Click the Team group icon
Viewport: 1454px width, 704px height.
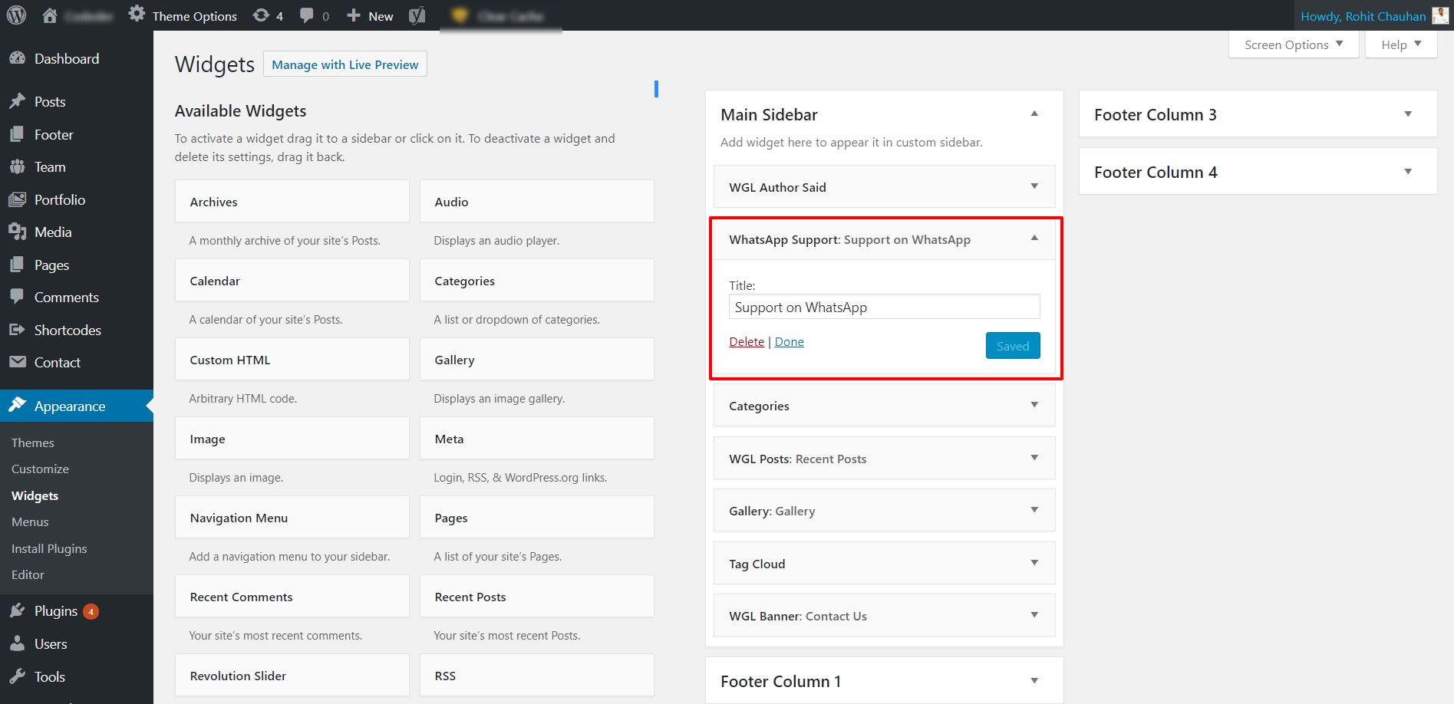coord(17,166)
